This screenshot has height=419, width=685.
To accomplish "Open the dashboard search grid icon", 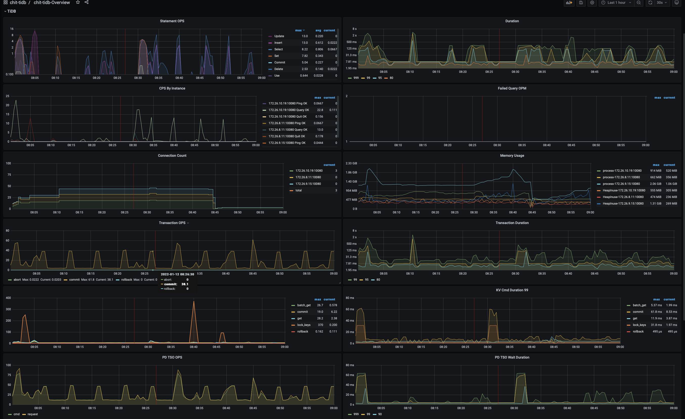I will (5, 3).
